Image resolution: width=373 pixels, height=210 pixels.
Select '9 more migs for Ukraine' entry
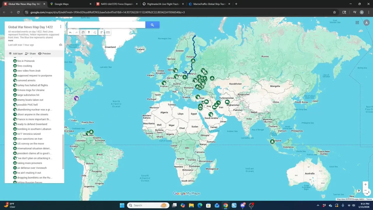[31, 90]
